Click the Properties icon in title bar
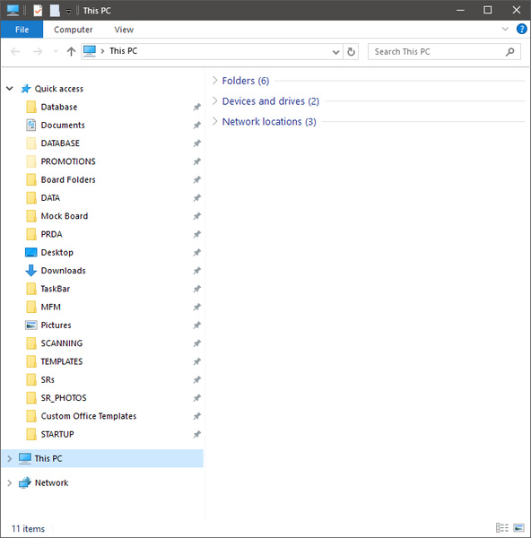Viewport: 531px width, 538px height. click(x=38, y=11)
